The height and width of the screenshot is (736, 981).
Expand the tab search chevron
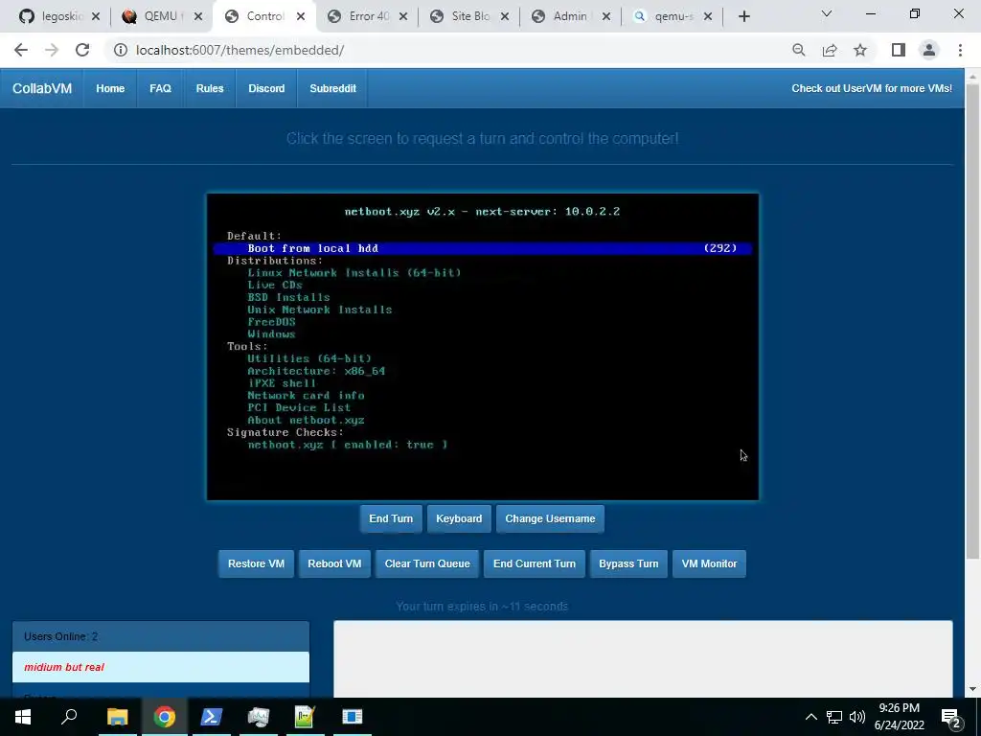click(827, 13)
